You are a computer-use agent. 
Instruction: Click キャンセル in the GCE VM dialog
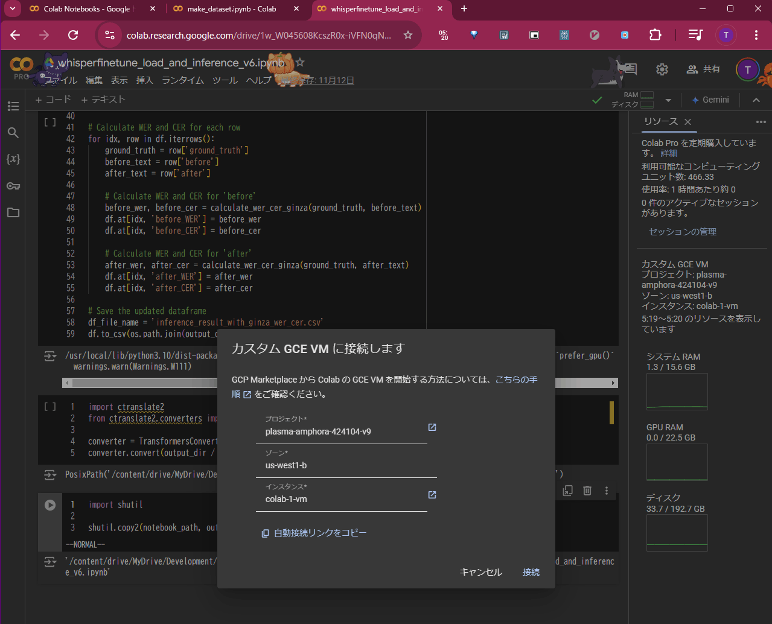click(x=481, y=572)
